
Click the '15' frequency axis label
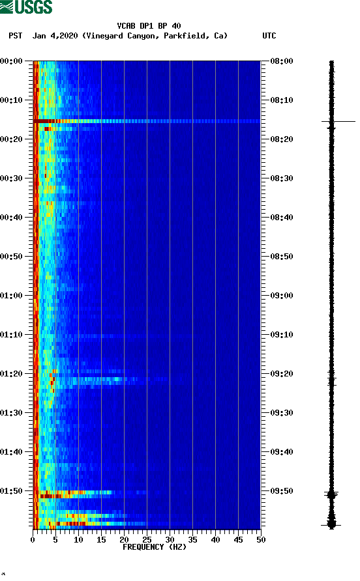point(101,540)
